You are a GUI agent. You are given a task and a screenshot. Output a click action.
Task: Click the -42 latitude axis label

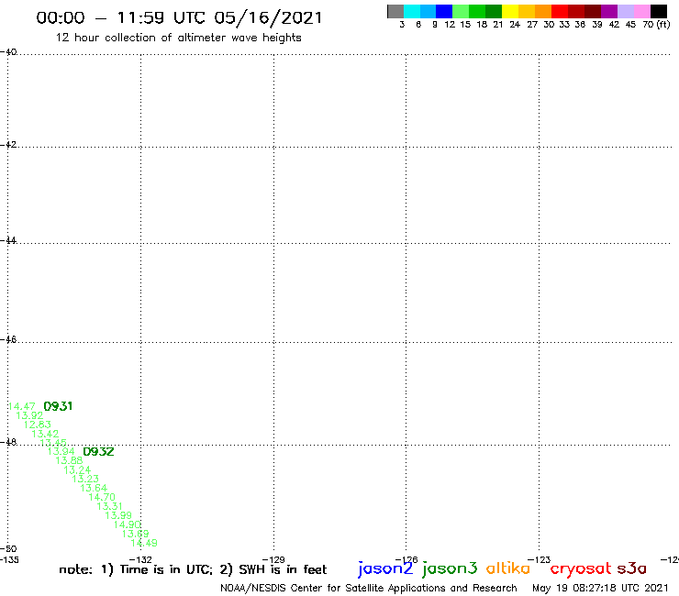pos(8,144)
